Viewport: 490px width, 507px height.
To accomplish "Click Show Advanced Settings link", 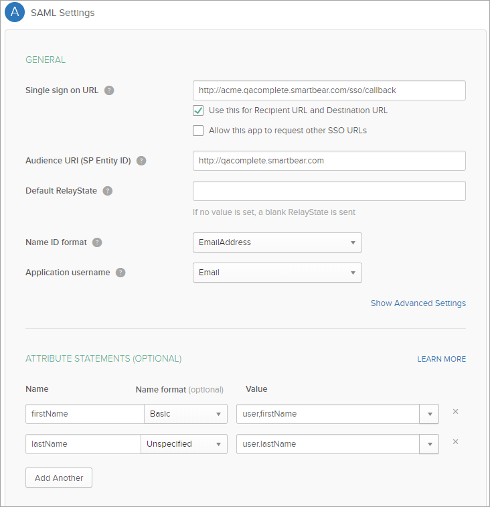I will pos(418,303).
